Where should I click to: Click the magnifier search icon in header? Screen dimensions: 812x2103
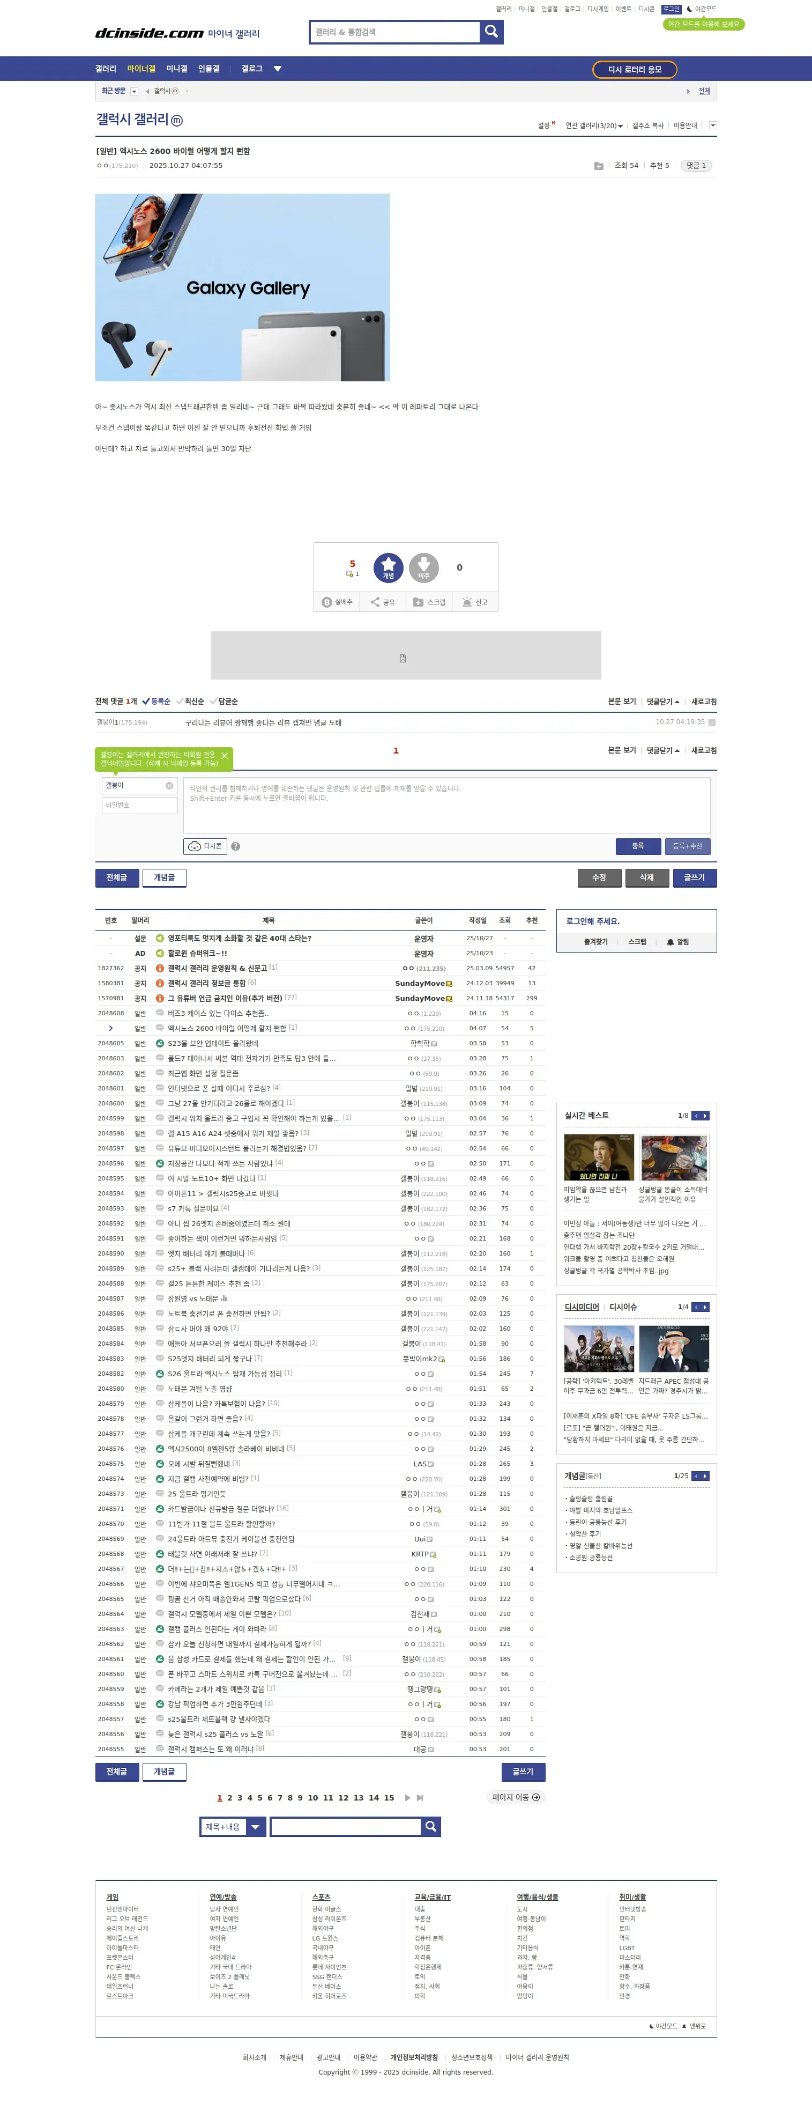pyautogui.click(x=491, y=32)
